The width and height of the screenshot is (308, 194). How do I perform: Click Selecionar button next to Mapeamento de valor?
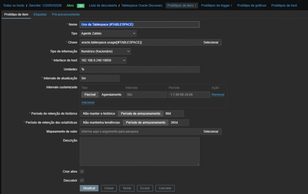tap(211, 132)
